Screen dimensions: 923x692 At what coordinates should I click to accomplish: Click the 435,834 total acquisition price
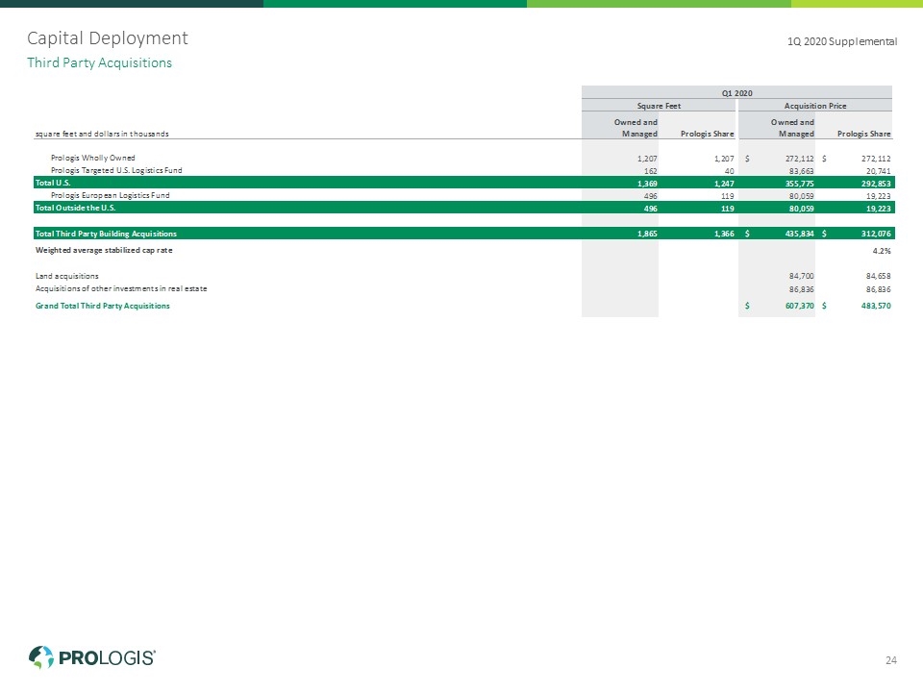point(799,234)
